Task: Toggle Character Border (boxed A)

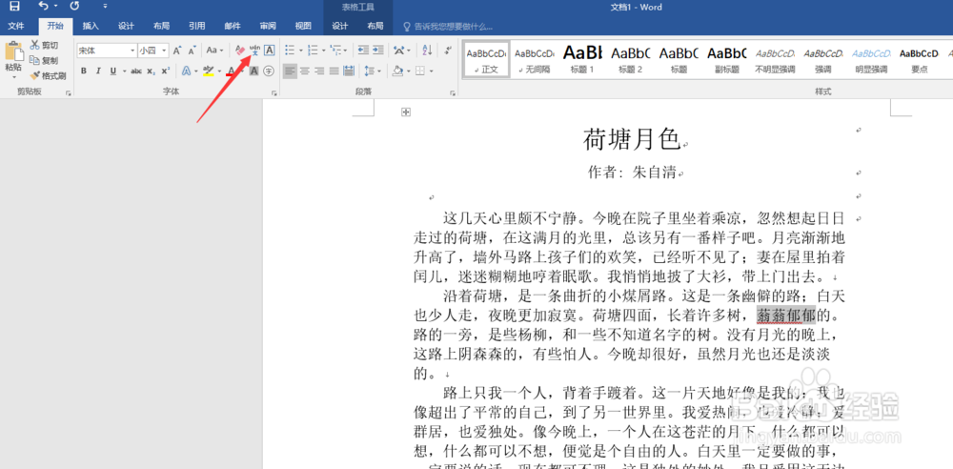Action: click(270, 50)
